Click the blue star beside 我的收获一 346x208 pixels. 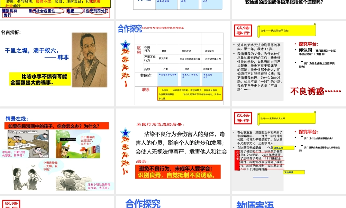(x=125, y=45)
